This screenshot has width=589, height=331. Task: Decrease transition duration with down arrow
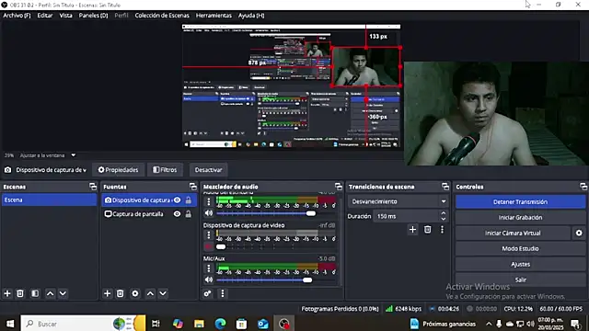pyautogui.click(x=444, y=219)
